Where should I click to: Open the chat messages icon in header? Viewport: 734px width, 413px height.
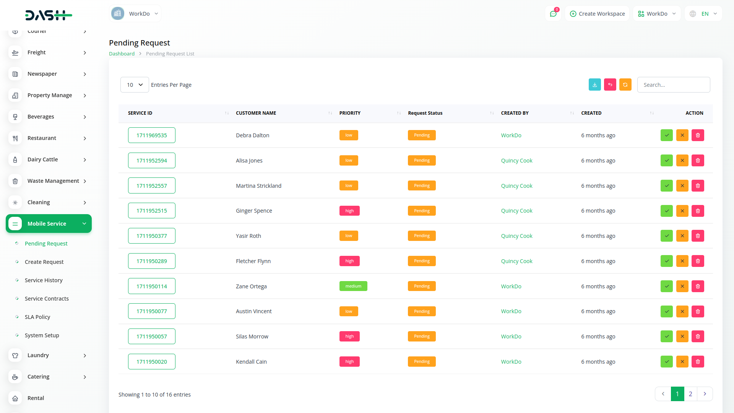tap(553, 14)
